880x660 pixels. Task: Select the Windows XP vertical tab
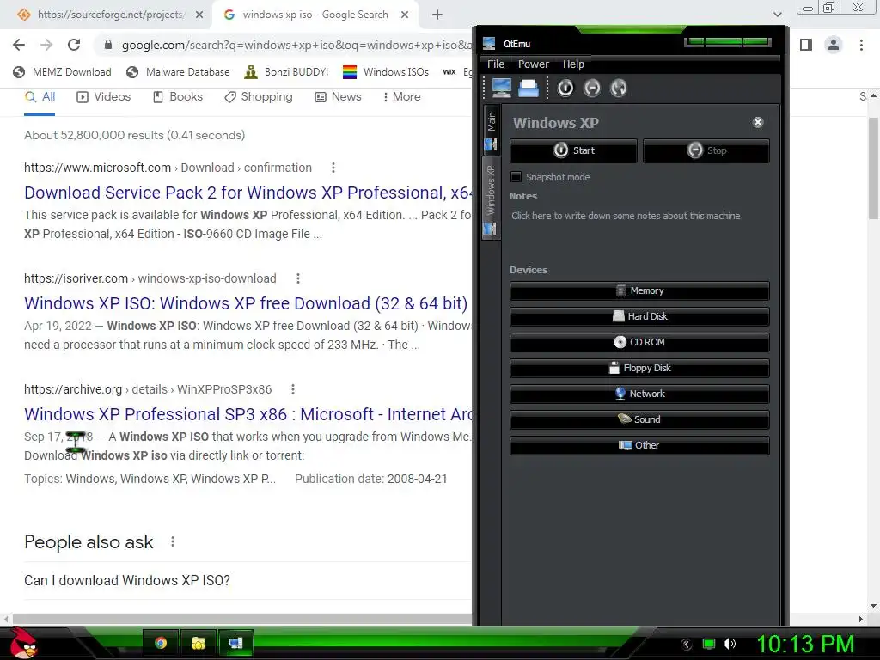click(491, 199)
